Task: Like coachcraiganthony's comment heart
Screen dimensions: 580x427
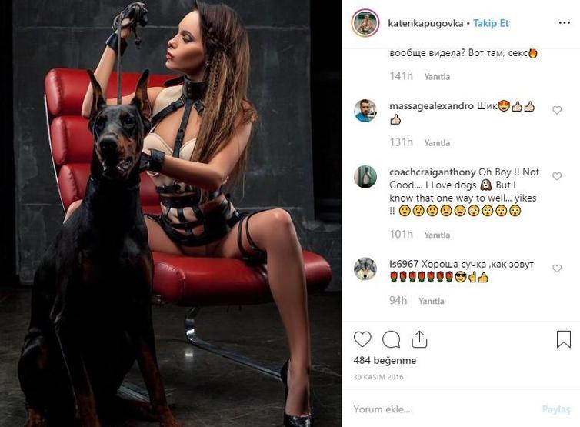Action: coord(557,176)
